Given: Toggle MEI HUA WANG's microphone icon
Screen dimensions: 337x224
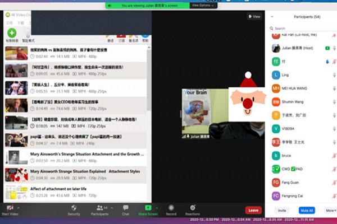Looking at the screenshot, I should (x=334, y=88).
